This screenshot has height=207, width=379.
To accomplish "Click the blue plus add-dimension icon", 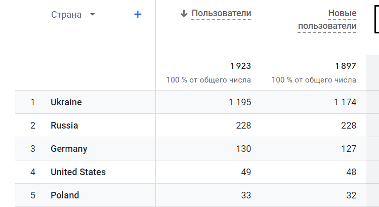I will click(137, 15).
